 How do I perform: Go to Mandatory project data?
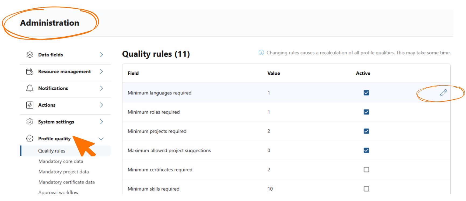[64, 172]
